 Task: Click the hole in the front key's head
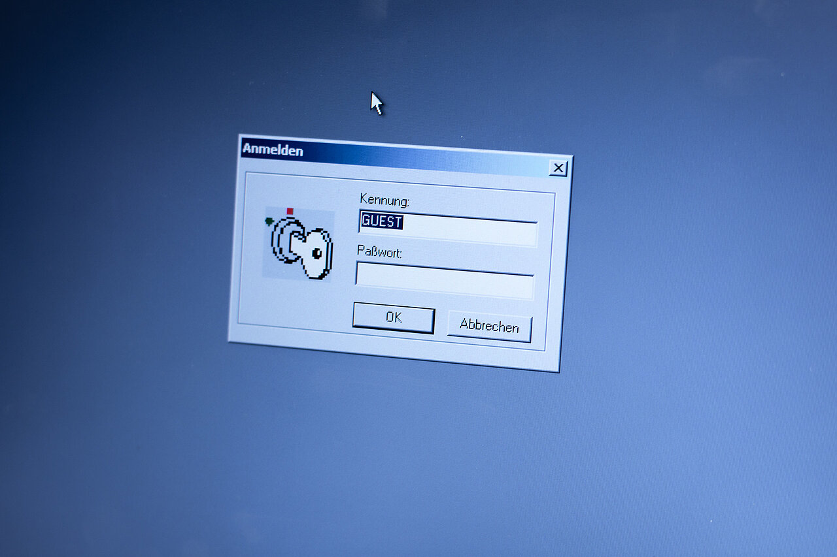(x=316, y=253)
